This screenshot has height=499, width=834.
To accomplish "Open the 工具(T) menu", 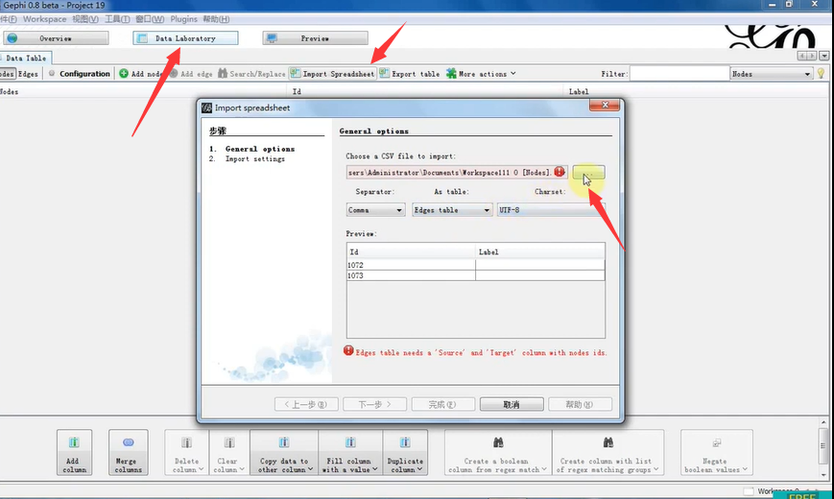I will (117, 19).
